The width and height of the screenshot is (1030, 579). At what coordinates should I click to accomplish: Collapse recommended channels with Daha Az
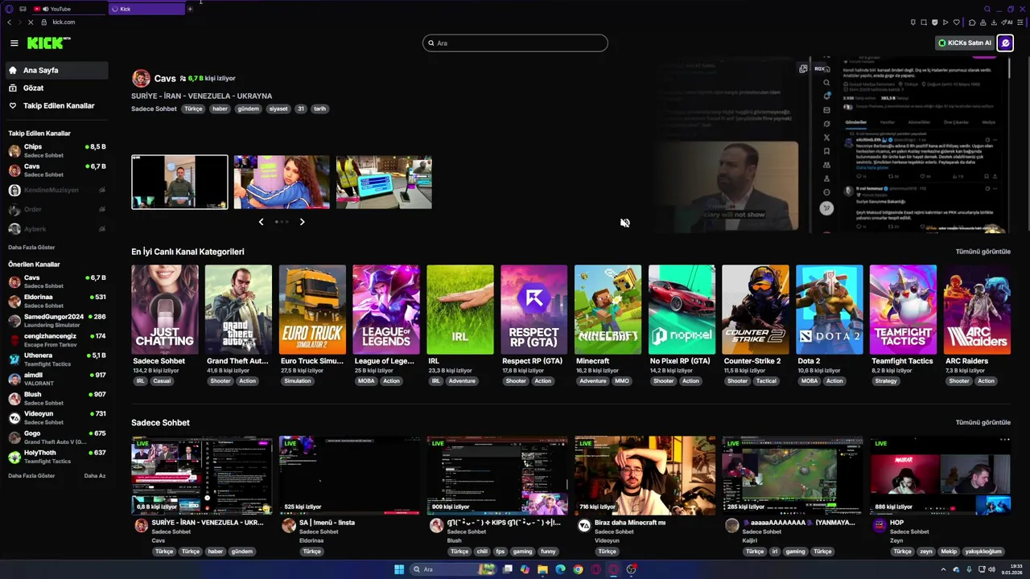coord(95,475)
